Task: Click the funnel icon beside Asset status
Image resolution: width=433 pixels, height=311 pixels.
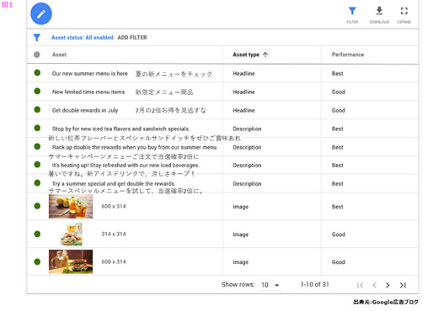Action: pyautogui.click(x=37, y=38)
